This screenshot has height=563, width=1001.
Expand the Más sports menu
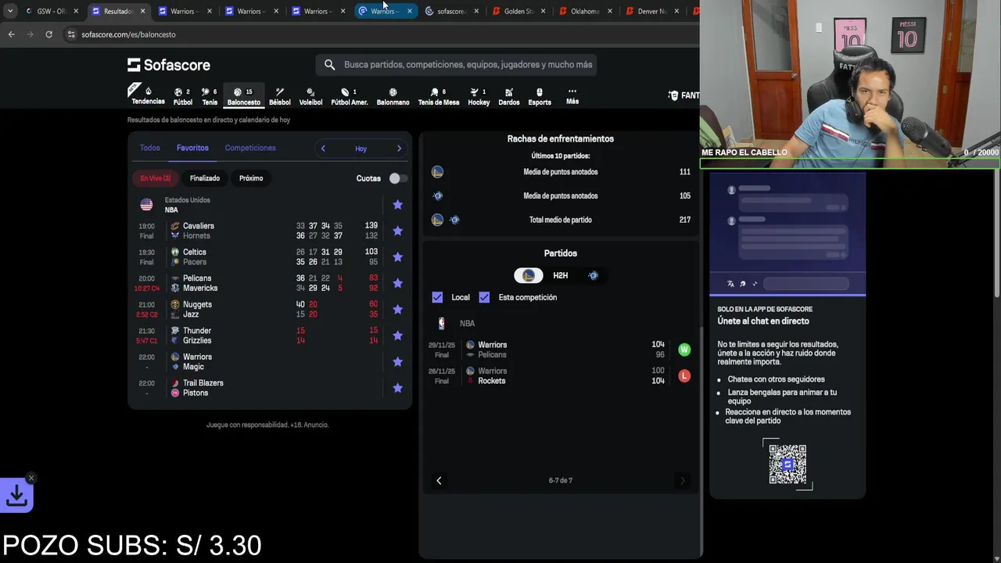click(572, 96)
